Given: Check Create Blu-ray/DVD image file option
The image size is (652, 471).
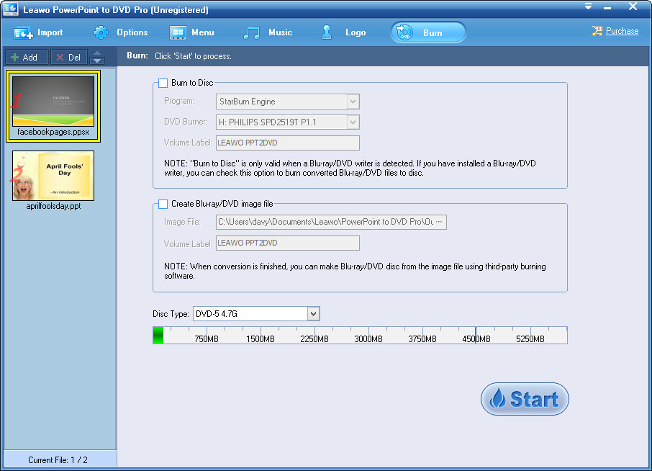Looking at the screenshot, I should 163,204.
